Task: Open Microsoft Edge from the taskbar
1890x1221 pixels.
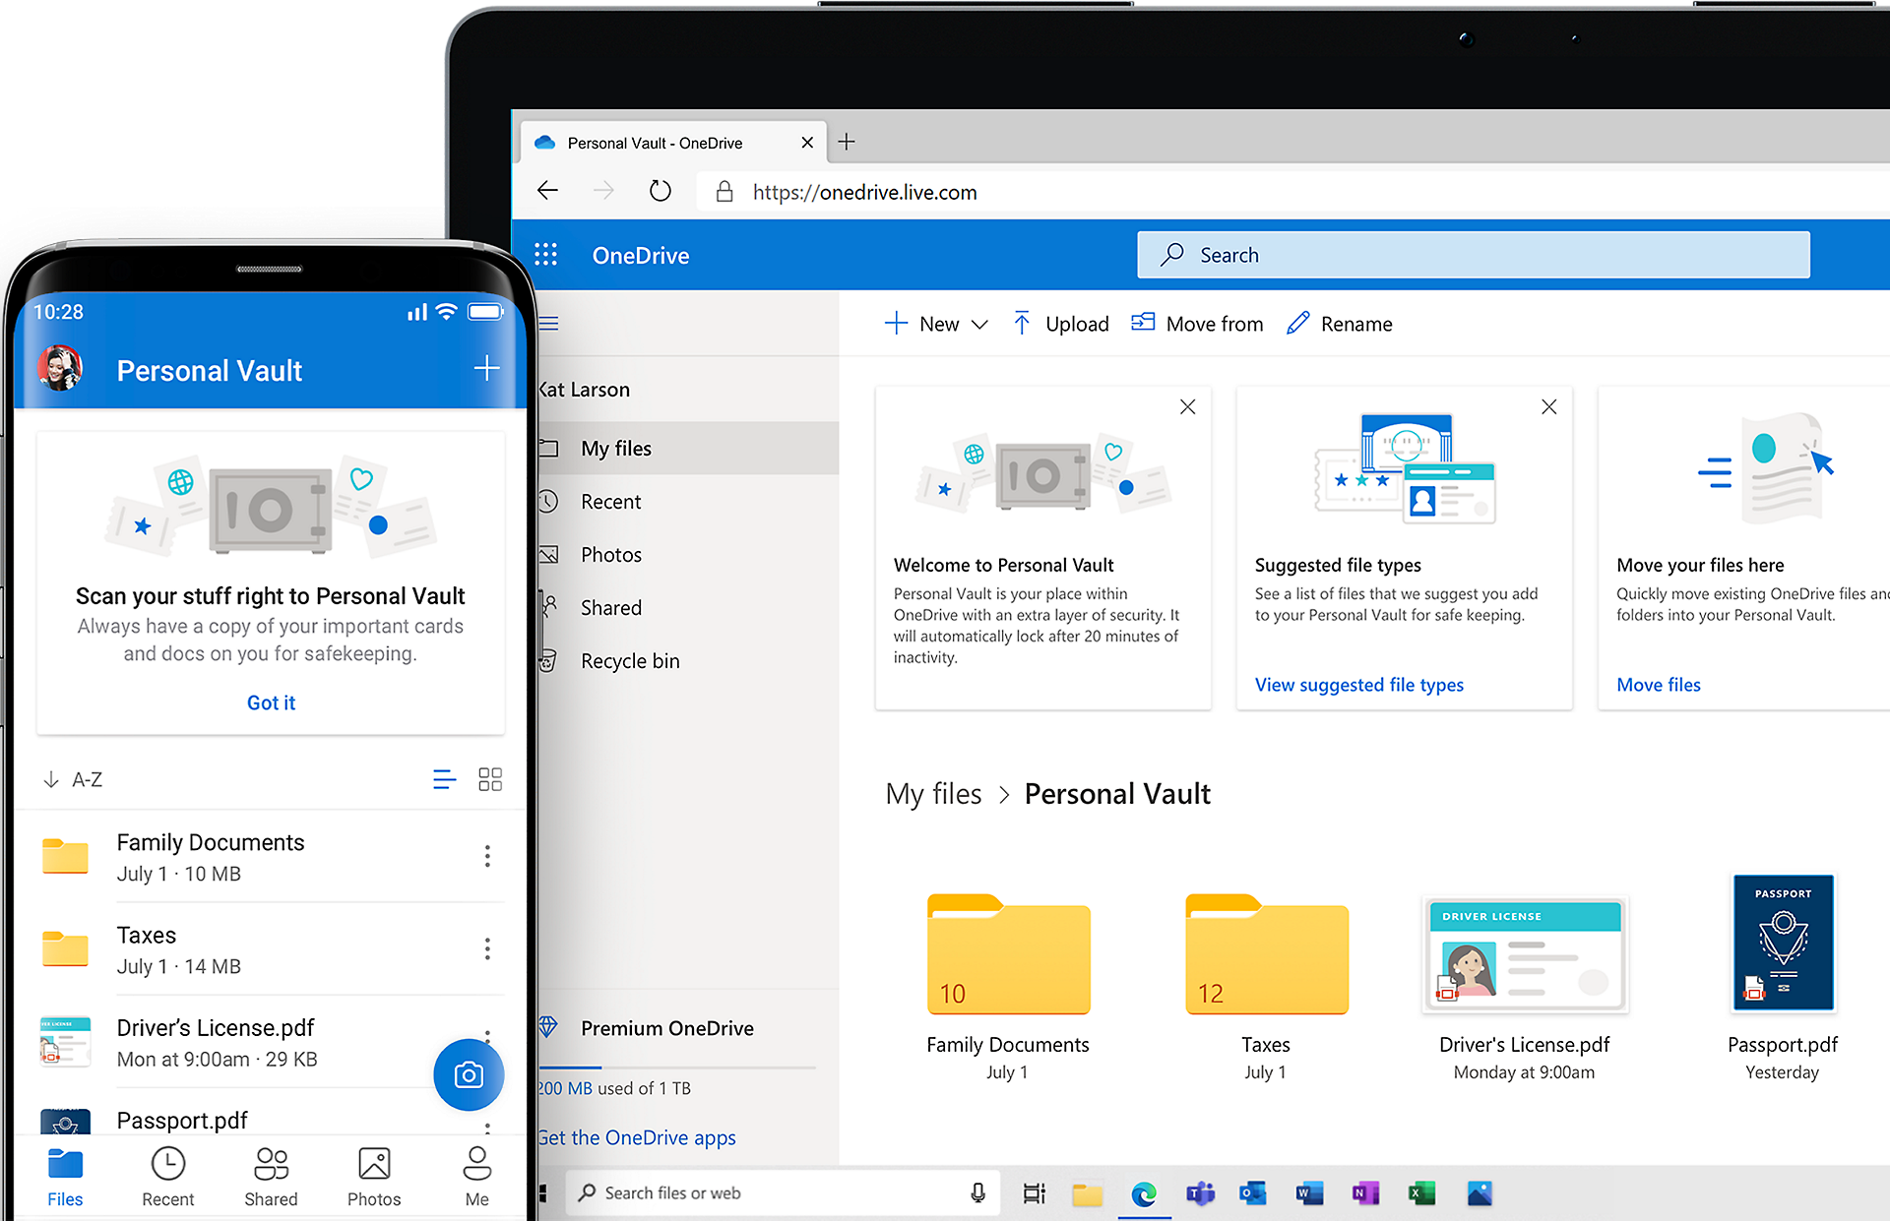Action: [x=1144, y=1193]
